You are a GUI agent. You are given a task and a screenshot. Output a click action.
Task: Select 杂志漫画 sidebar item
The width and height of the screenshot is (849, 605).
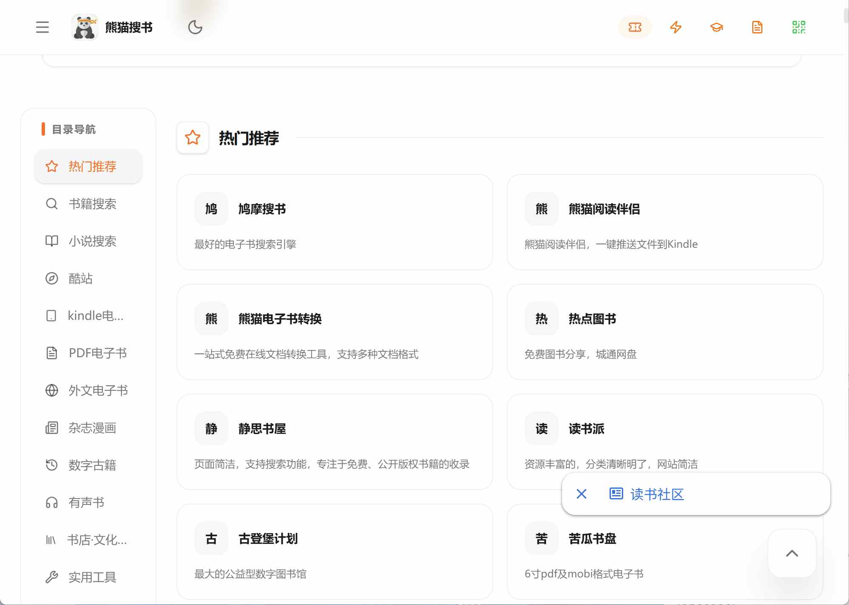(x=88, y=428)
